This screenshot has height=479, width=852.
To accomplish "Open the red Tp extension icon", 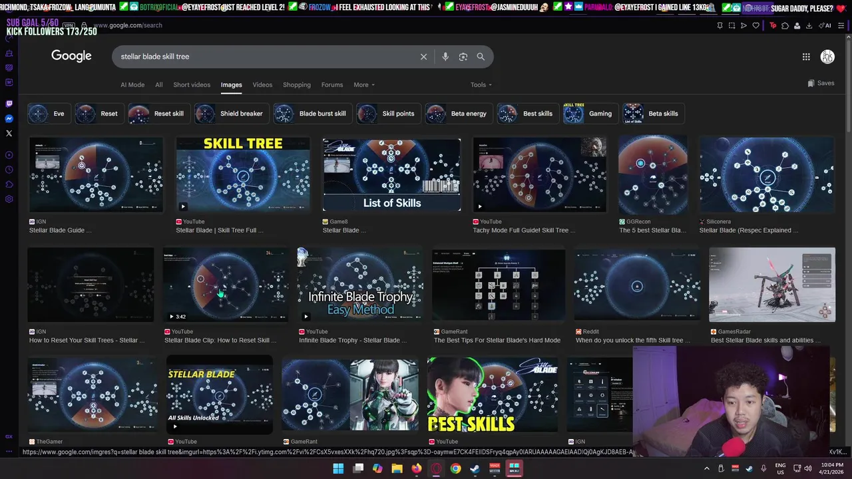I will [x=773, y=25].
